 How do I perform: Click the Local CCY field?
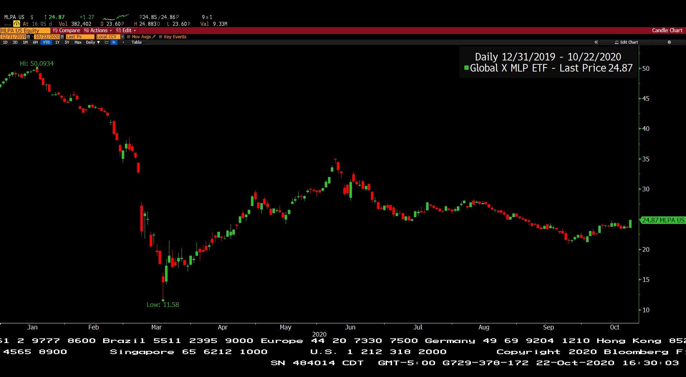108,36
